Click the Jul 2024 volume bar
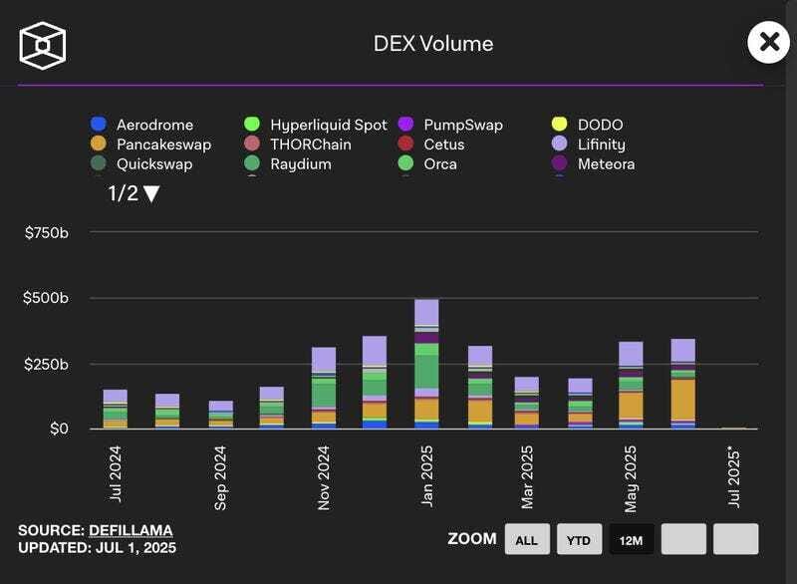Screen dimensions: 797x584 [x=116, y=410]
